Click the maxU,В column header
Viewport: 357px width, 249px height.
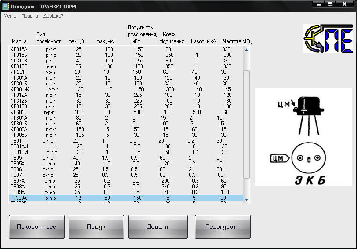tap(76, 41)
